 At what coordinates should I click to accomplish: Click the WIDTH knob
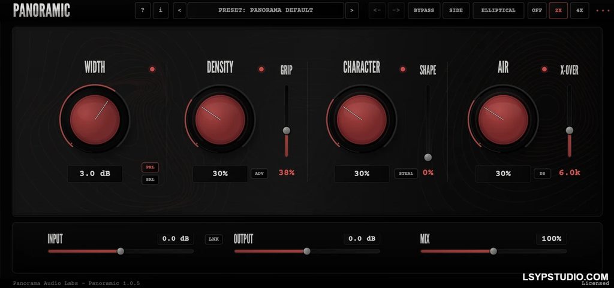pos(95,119)
